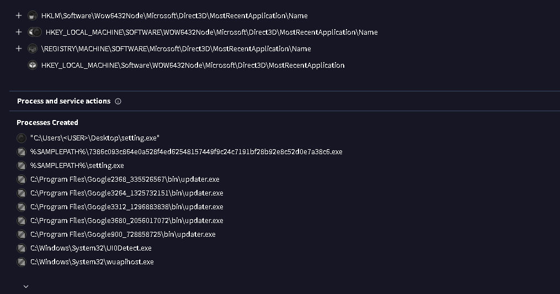This screenshot has height=294, width=560.
Task: Show more created processes with chevron
Action: (x=26, y=286)
